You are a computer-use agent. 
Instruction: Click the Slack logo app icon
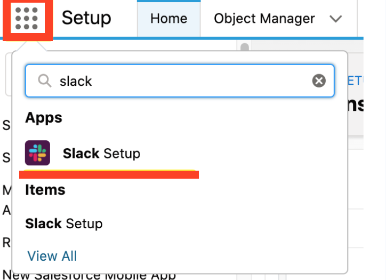pyautogui.click(x=37, y=153)
